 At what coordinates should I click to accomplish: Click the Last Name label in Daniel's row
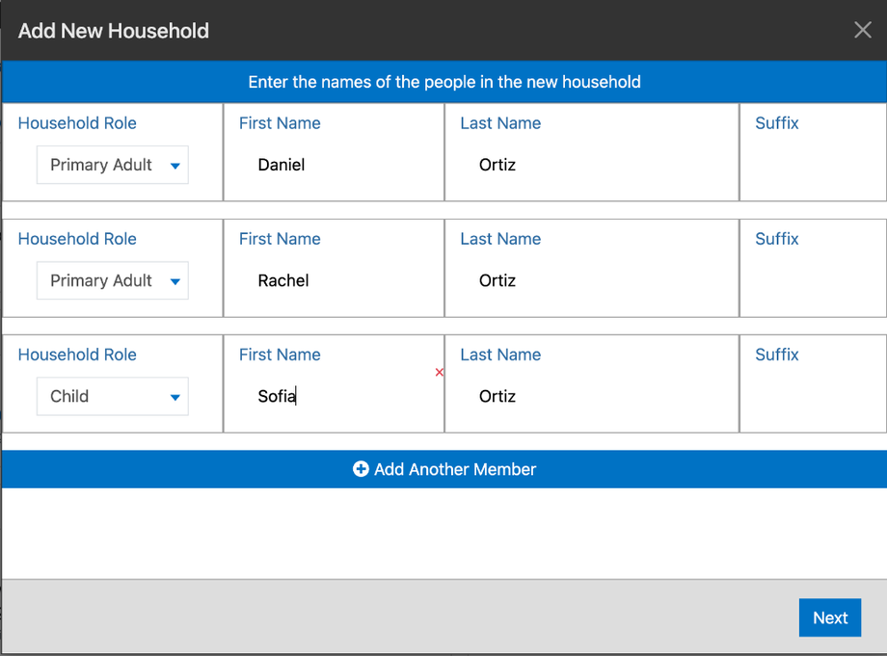tap(500, 123)
